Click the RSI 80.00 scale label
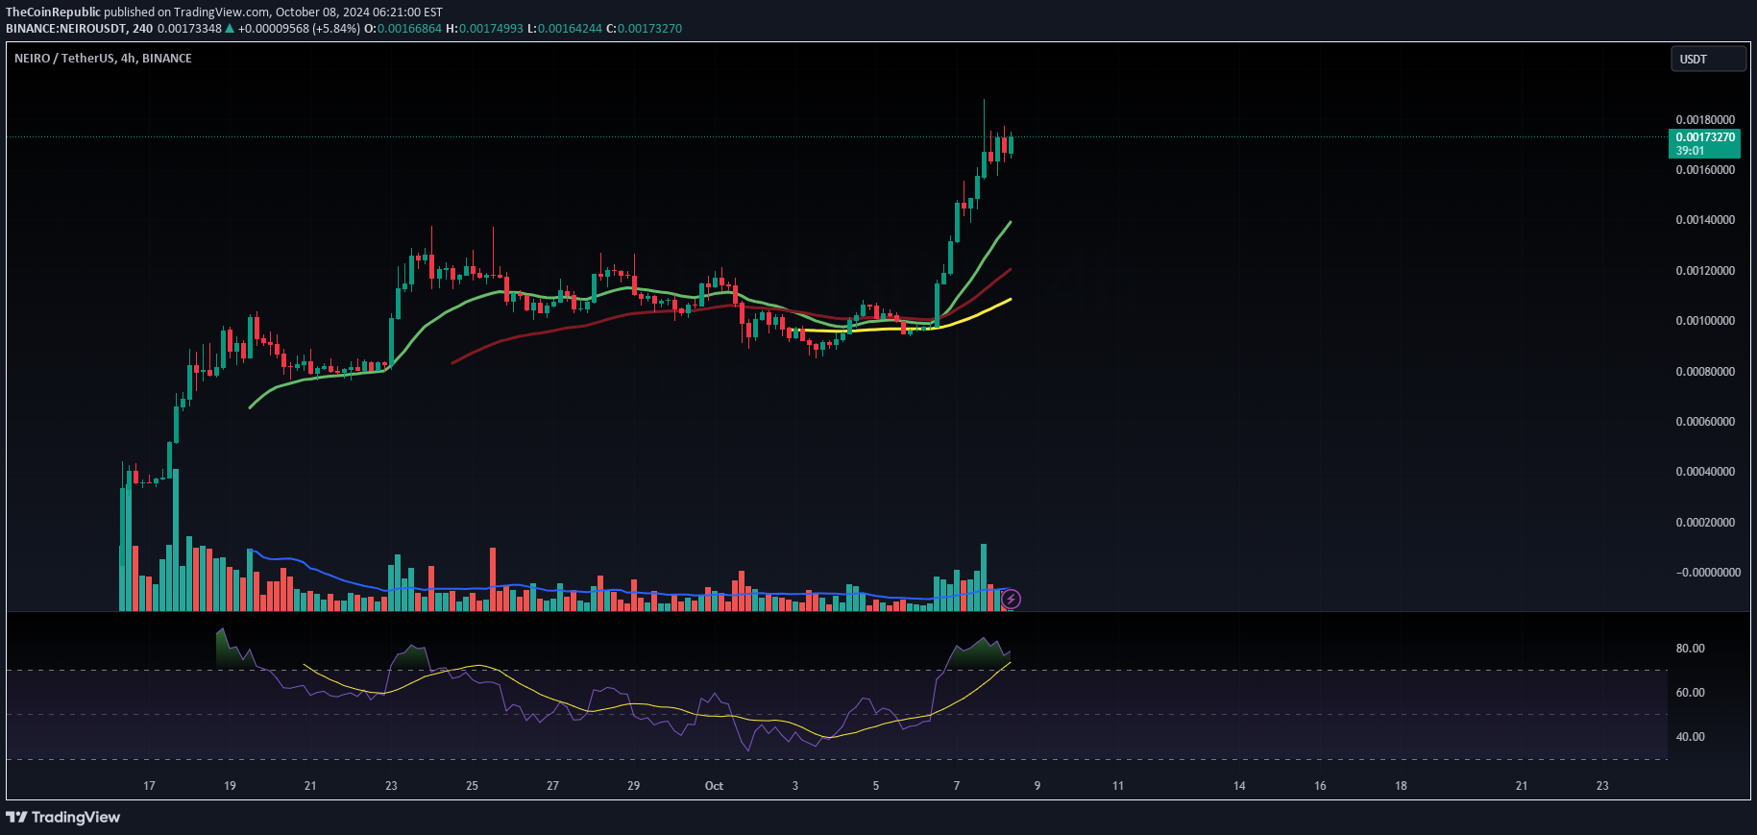This screenshot has height=835, width=1757. (x=1690, y=649)
